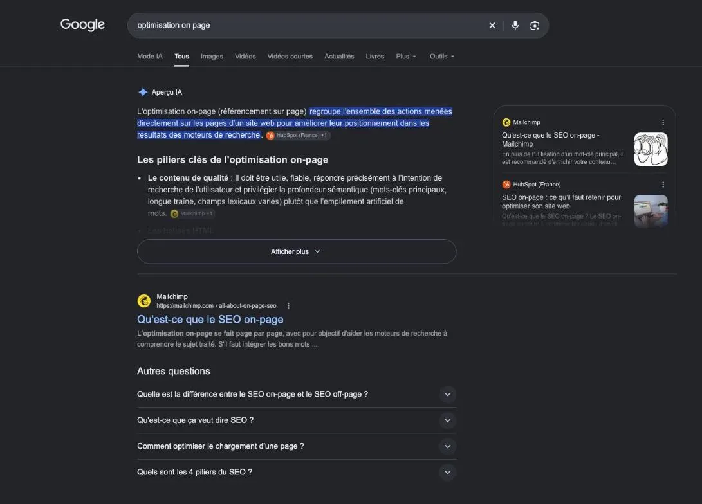This screenshot has height=504, width=702.
Task: Open the Images tab
Action: (212, 57)
